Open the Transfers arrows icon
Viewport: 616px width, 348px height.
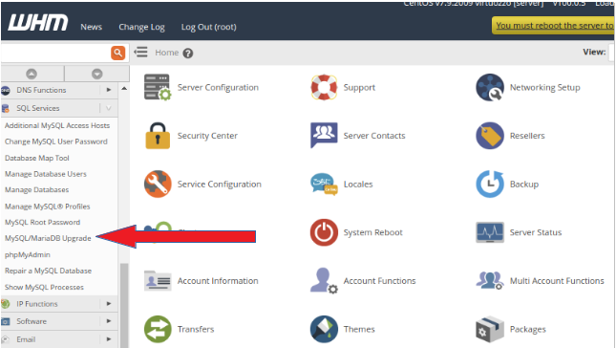coord(158,329)
